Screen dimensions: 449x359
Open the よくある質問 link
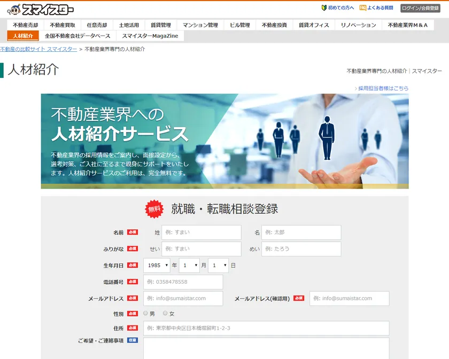tap(380, 7)
